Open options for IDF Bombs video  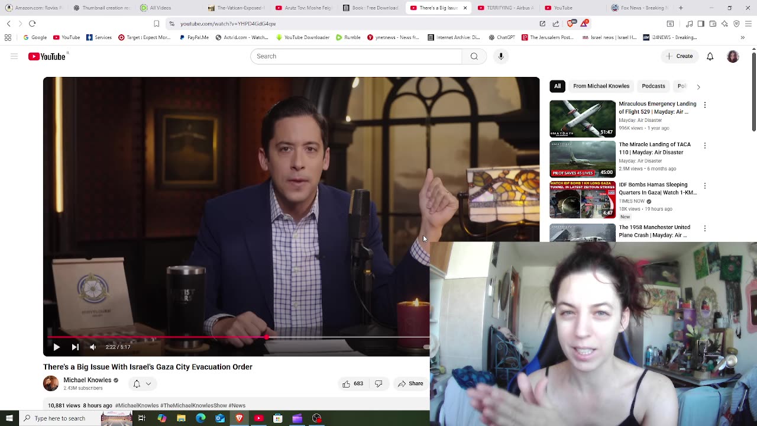[704, 186]
